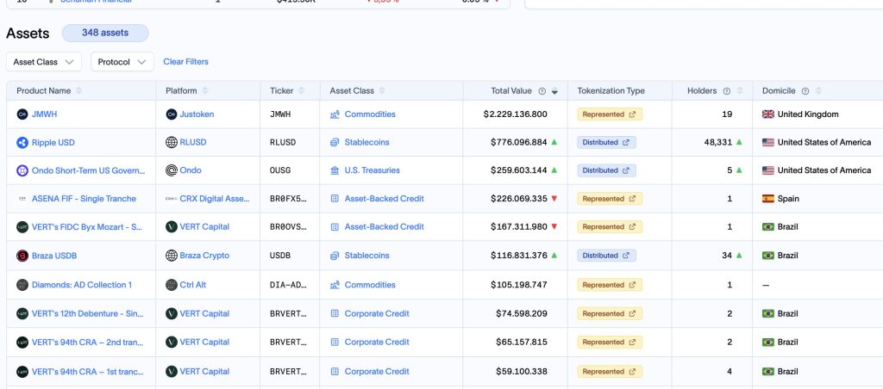Viewport: 883px width, 389px height.
Task: Click the Ondo platform link
Action: tap(191, 170)
